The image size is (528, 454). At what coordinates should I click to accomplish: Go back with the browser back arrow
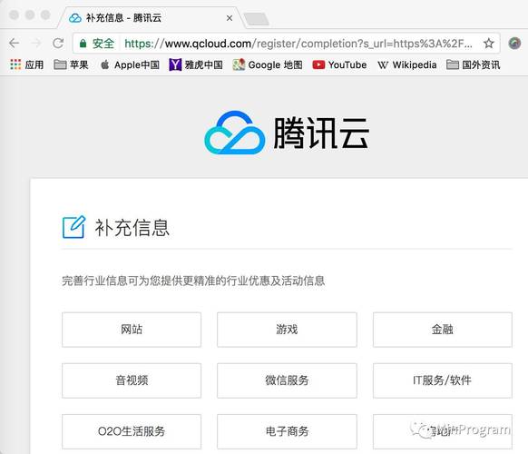click(15, 44)
